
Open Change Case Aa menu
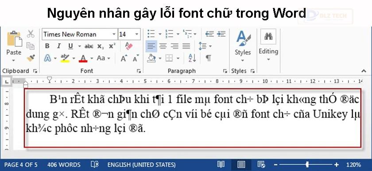pos(104,58)
